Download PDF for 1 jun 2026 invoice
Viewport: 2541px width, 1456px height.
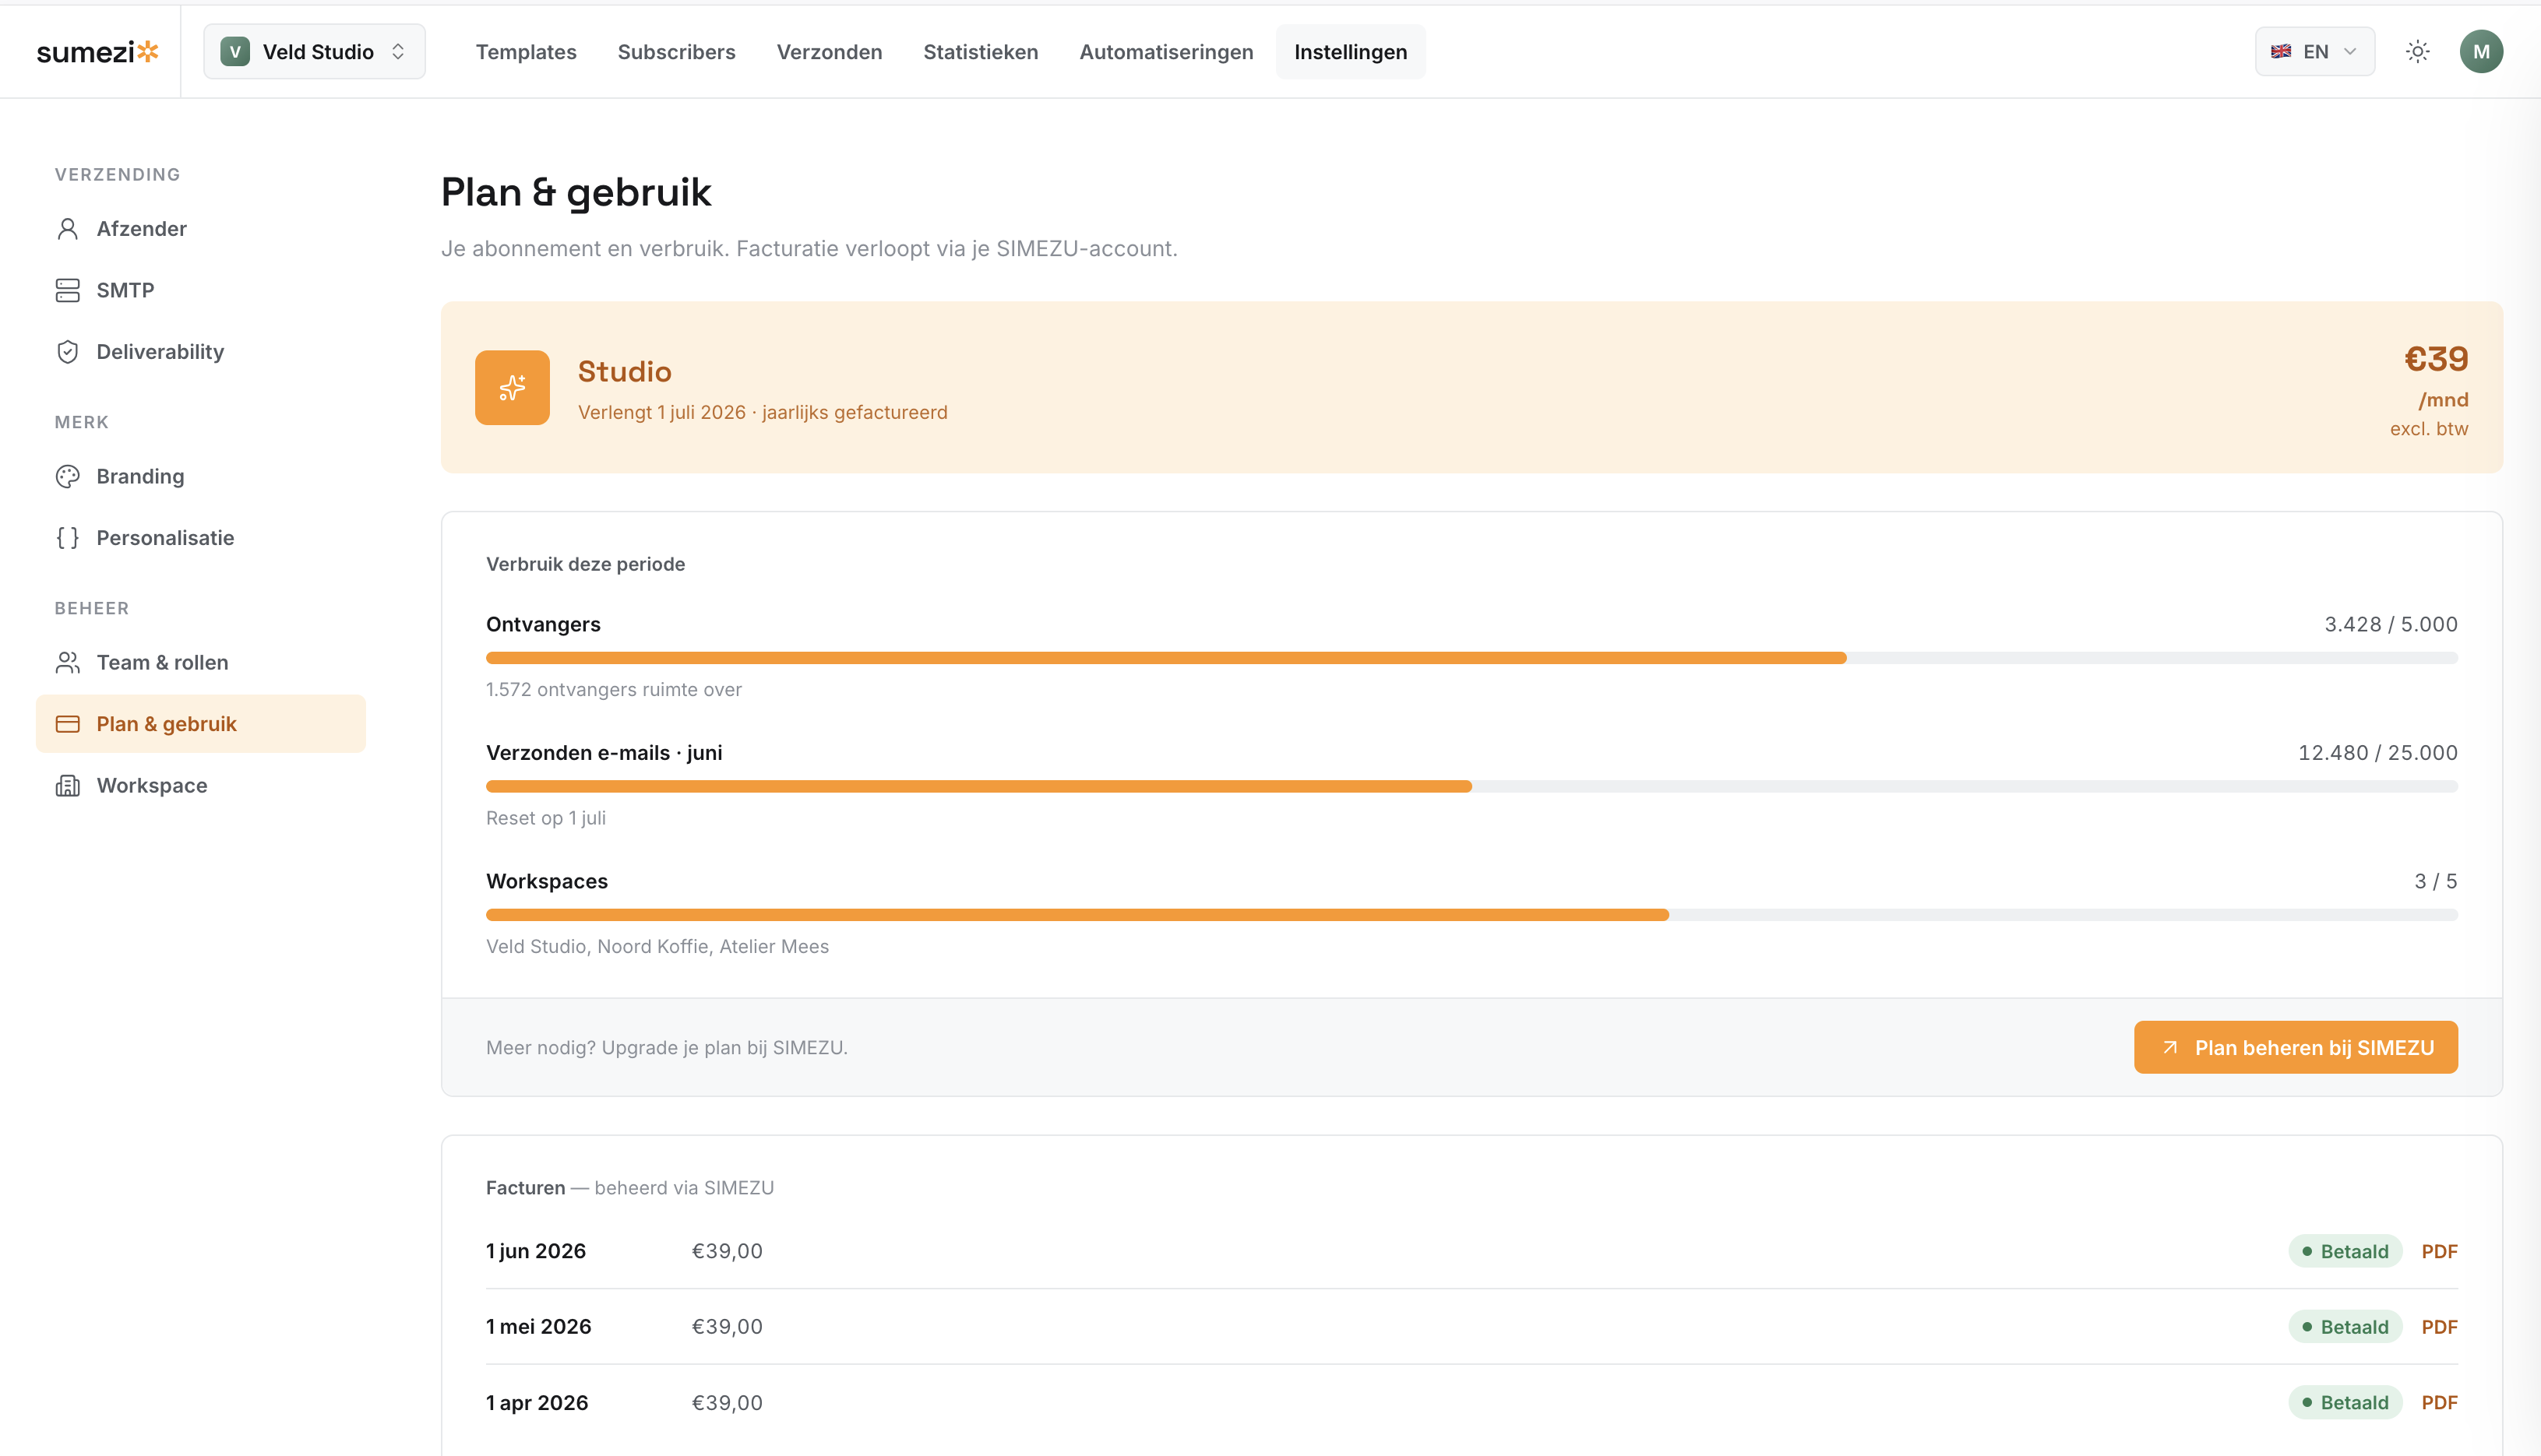pyautogui.click(x=2439, y=1251)
